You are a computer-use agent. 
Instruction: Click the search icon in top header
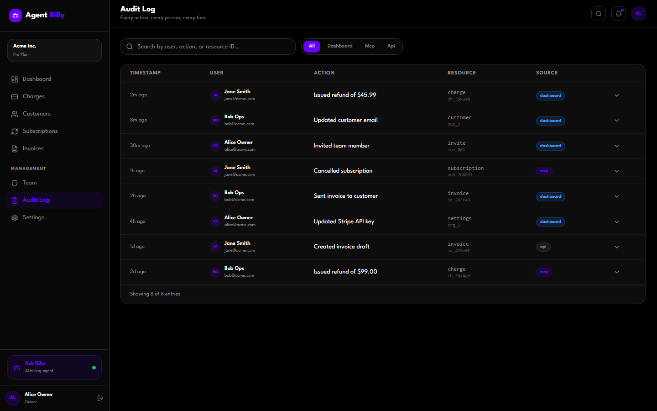click(598, 14)
